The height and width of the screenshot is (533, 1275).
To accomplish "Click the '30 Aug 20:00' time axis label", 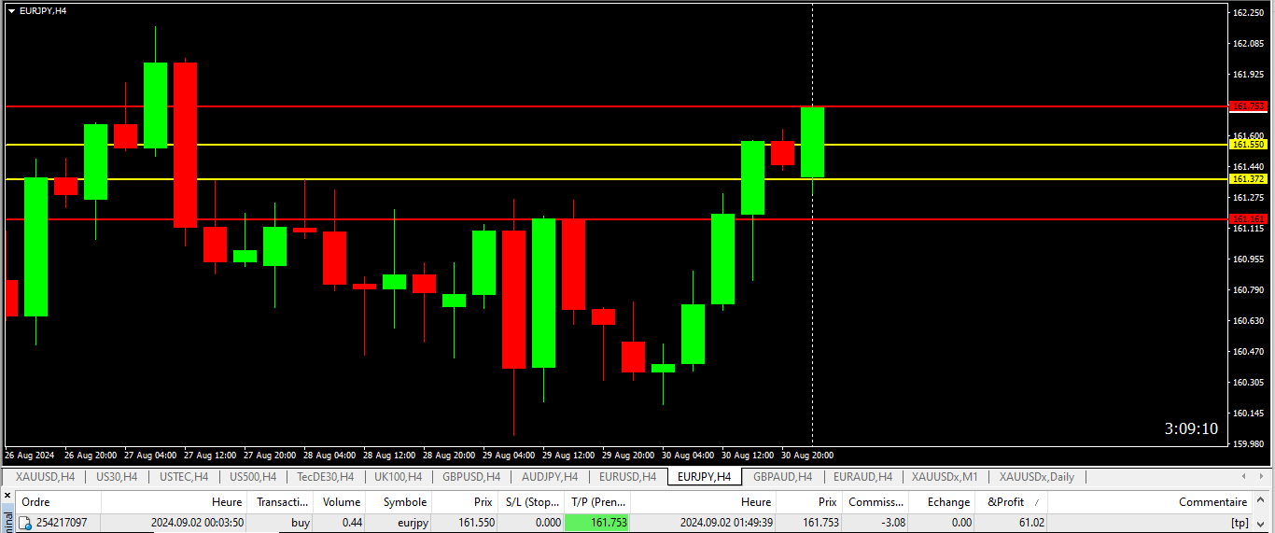I will tap(807, 456).
